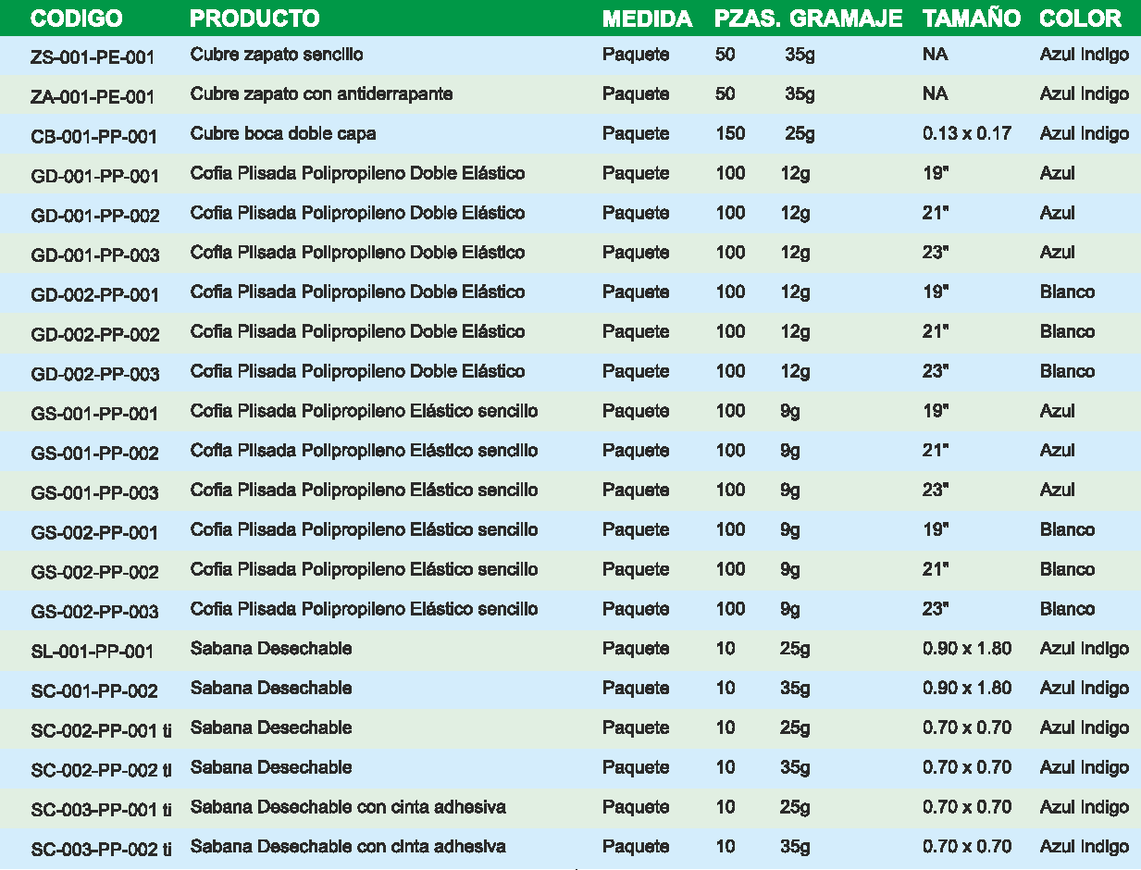
Task: Select code GD-002-PP-001
Action: coord(94,295)
